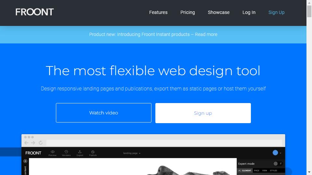The width and height of the screenshot is (312, 175).
Task: Click the Export upload icon
Action: tap(80, 152)
